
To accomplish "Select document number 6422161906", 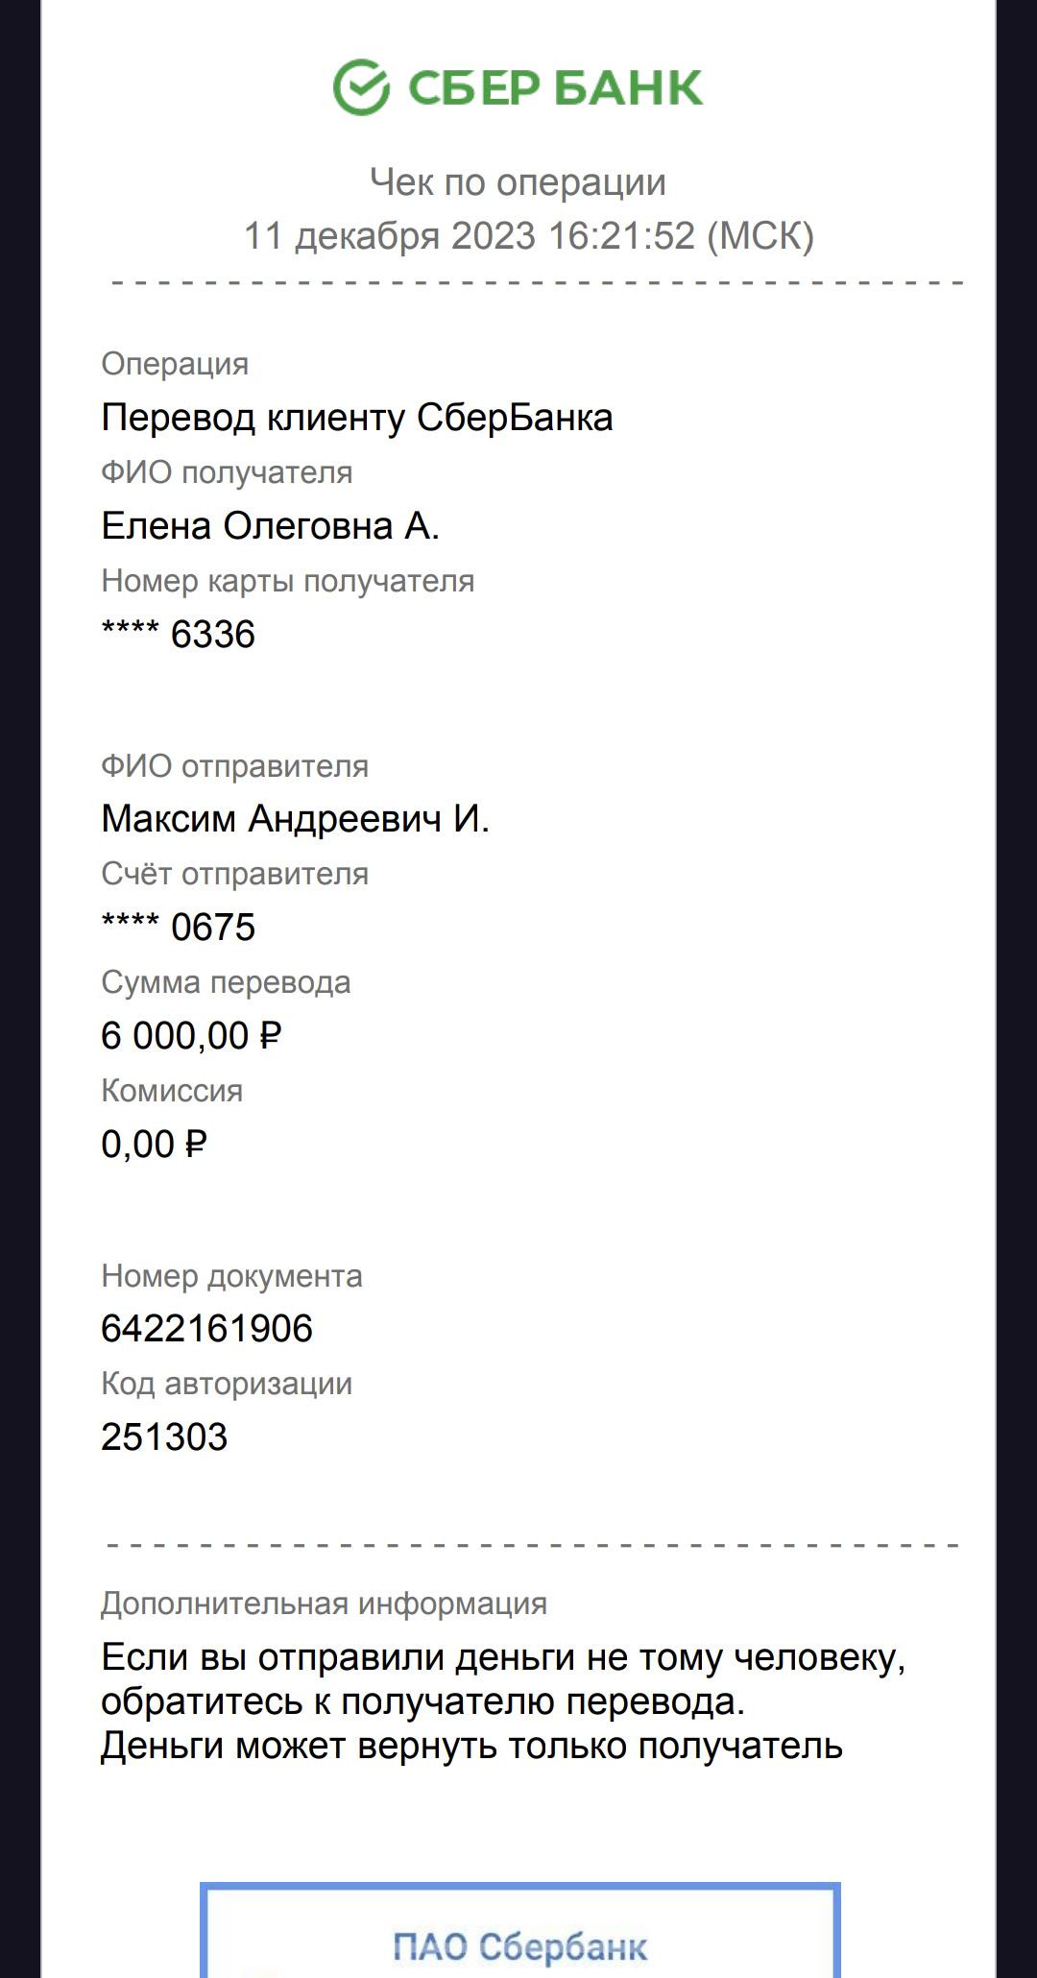I will [206, 1329].
